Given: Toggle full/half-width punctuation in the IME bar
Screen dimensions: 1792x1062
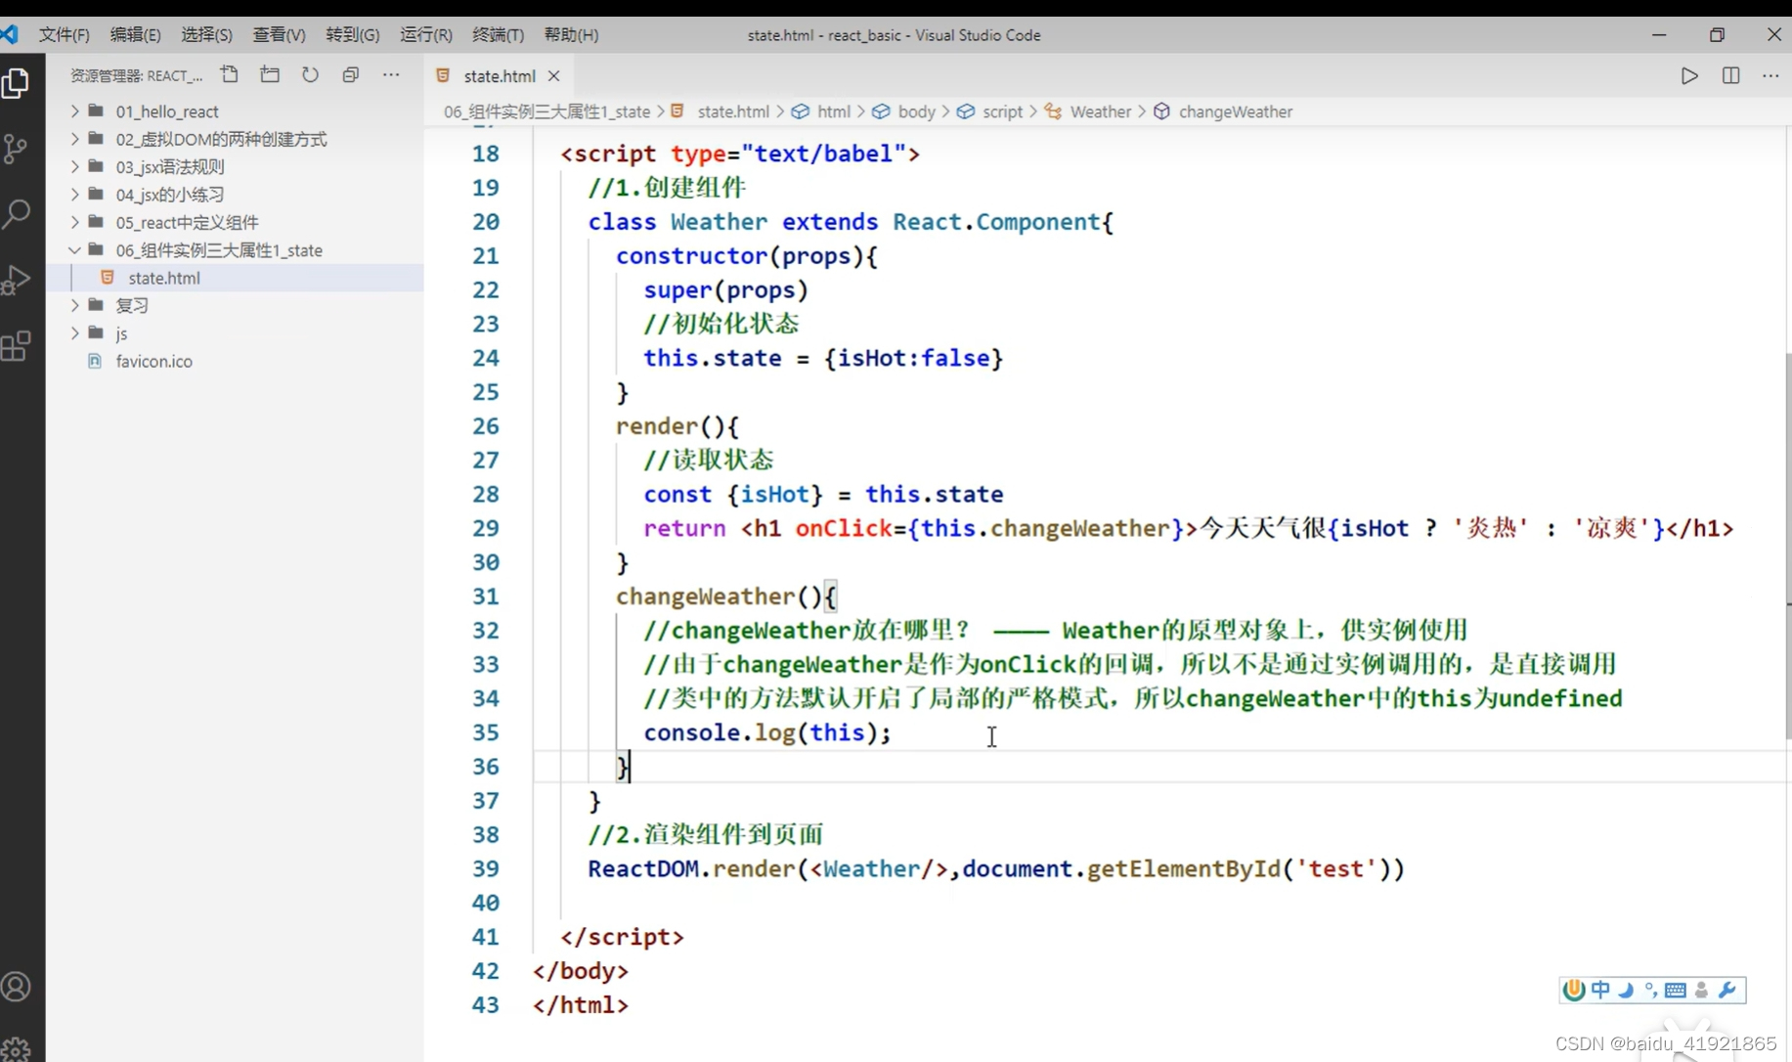Looking at the screenshot, I should (1650, 991).
